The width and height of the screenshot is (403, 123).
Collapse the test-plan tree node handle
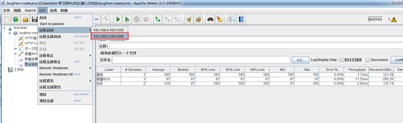coord(4,28)
